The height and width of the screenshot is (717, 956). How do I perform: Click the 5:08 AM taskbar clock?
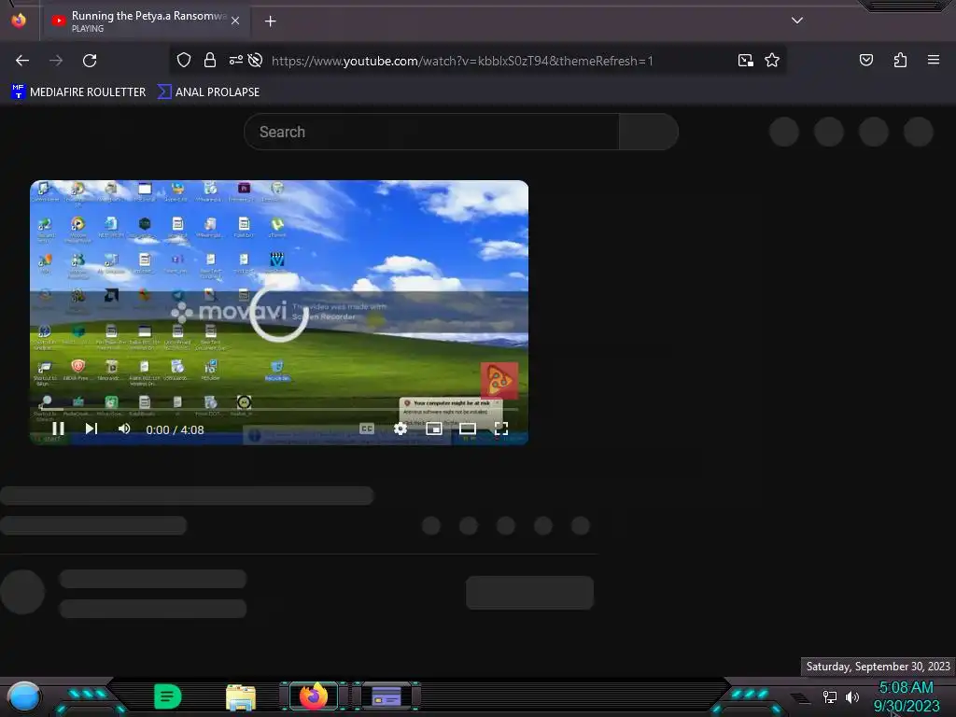tap(906, 688)
